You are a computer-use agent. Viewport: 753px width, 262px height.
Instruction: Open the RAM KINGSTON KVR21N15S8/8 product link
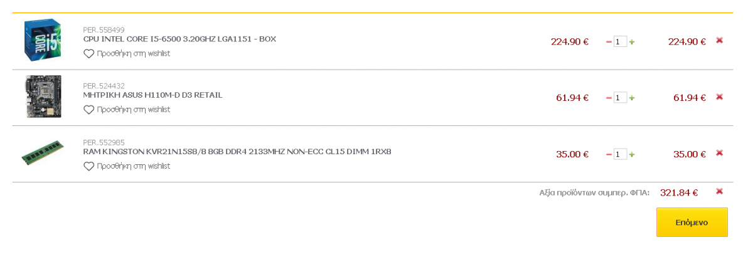coord(237,152)
